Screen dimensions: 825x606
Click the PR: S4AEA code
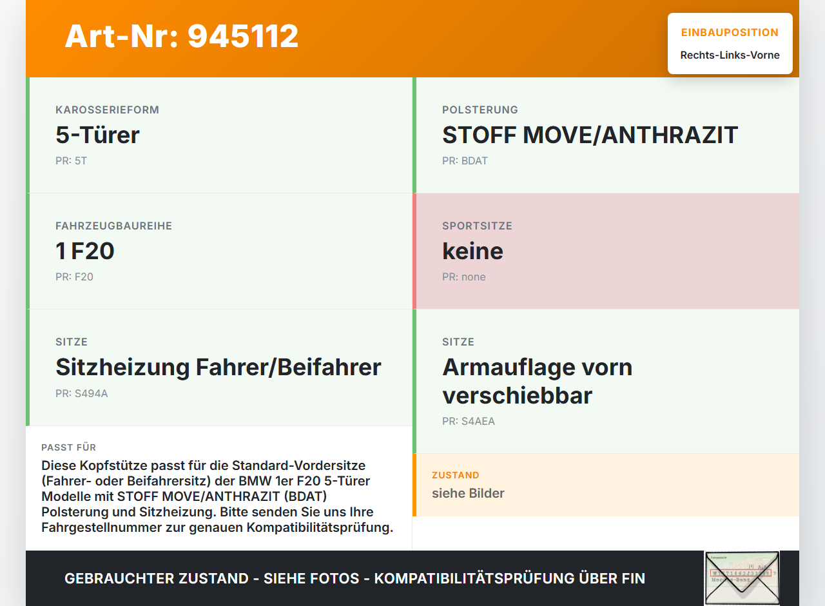coord(469,422)
